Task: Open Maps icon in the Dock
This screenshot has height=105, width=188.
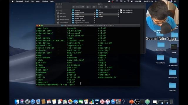Action: point(65,102)
